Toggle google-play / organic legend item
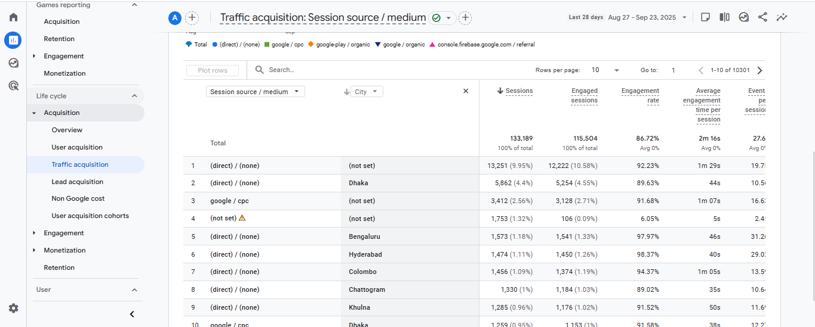 (x=339, y=45)
